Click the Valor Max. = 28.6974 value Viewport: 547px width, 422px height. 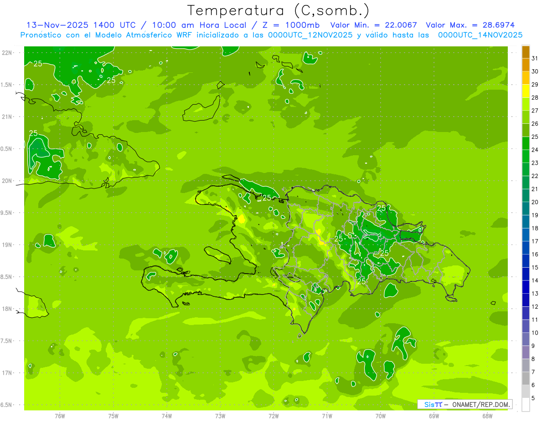tap(470, 25)
